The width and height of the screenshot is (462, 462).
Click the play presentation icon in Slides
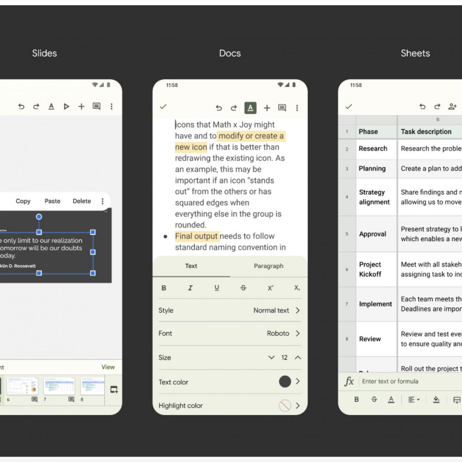click(x=66, y=106)
